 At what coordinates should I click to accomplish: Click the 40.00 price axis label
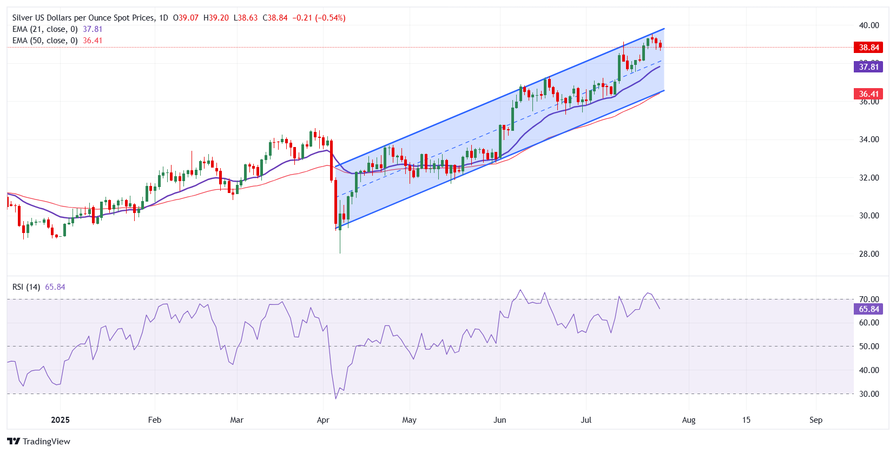[x=868, y=25]
